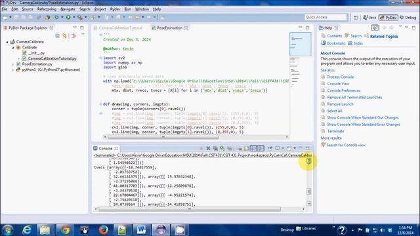Select __init__.py in Package Explorer
420x236 pixels.
[x=37, y=53]
